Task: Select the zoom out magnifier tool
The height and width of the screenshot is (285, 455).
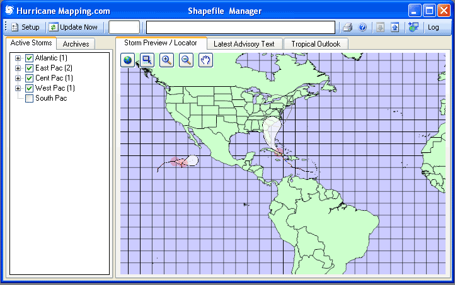Action: tap(186, 60)
